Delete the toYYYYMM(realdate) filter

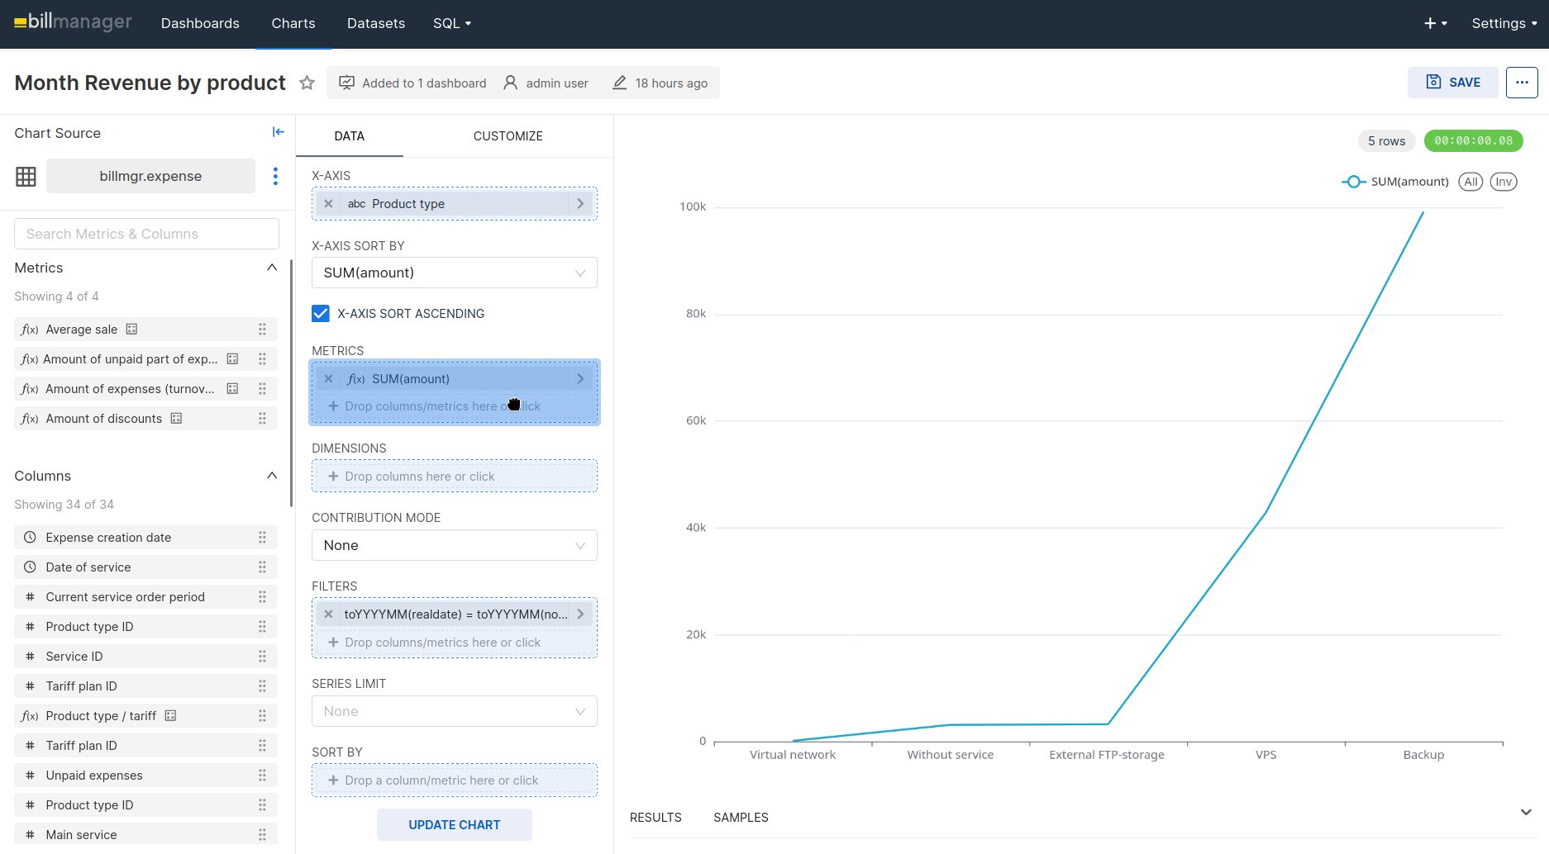(x=328, y=614)
